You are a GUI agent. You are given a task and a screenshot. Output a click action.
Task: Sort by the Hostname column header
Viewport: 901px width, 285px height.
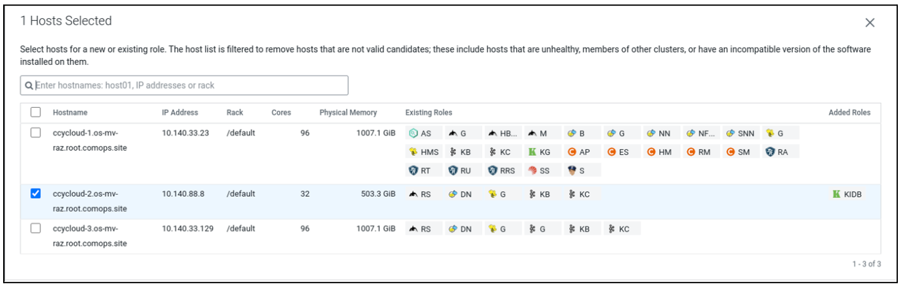(x=70, y=112)
